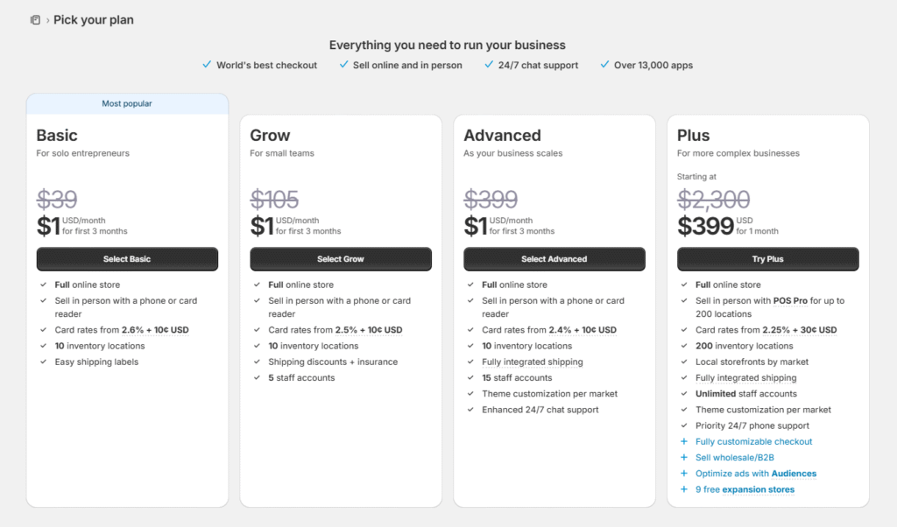Click the checkmark next to 24/7 chat support

(489, 65)
